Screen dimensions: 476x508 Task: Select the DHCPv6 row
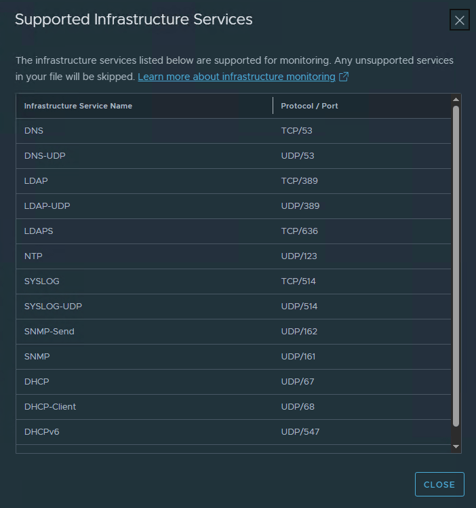42,432
